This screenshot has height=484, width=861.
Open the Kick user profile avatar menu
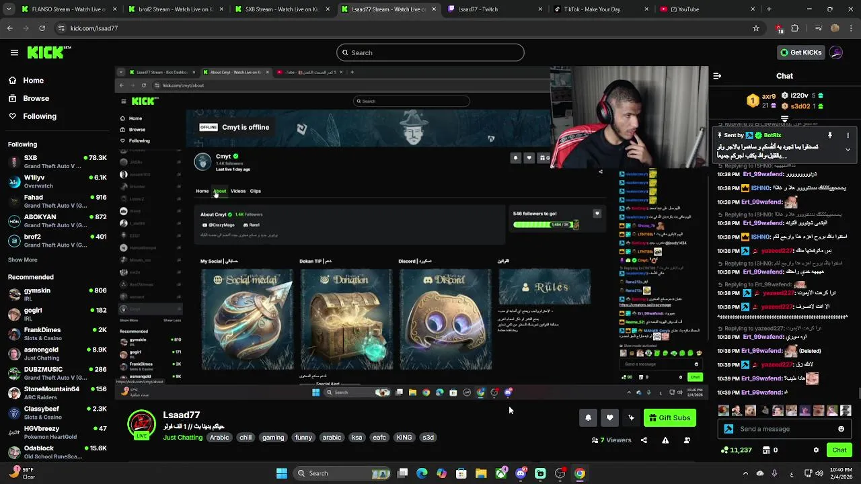(x=836, y=52)
